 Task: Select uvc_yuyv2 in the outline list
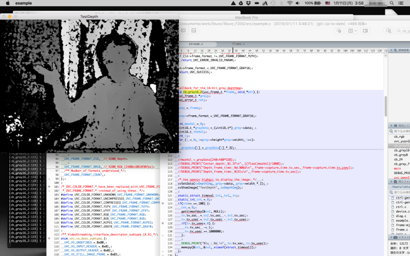click(x=402, y=141)
